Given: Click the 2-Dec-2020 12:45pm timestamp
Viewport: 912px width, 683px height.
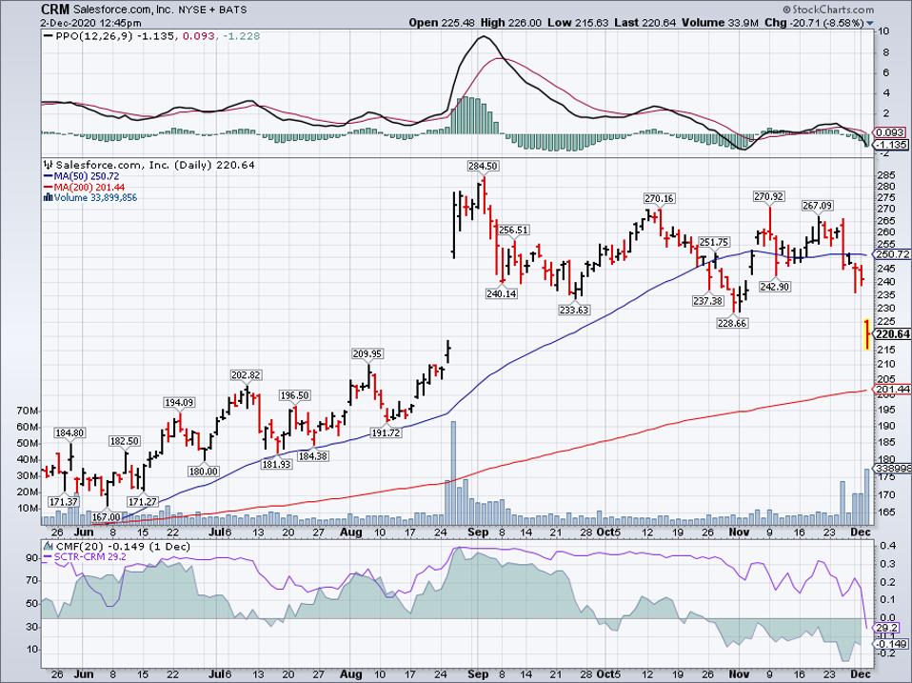Looking at the screenshot, I should (91, 23).
